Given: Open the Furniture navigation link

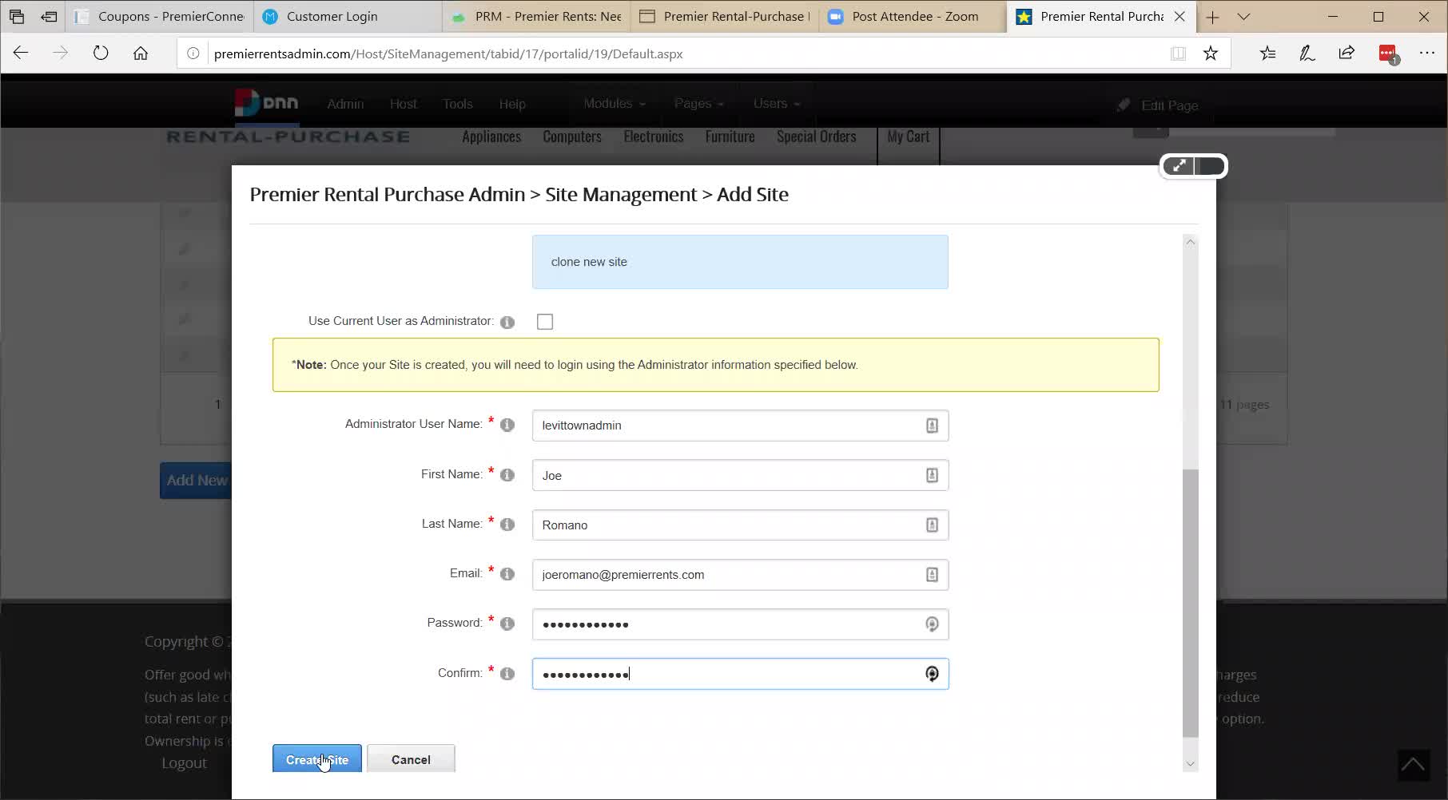Looking at the screenshot, I should pos(730,137).
